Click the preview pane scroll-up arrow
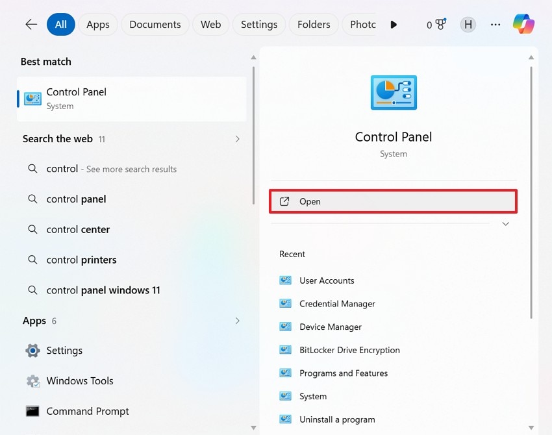Screen dimensions: 552x435 coord(531,57)
